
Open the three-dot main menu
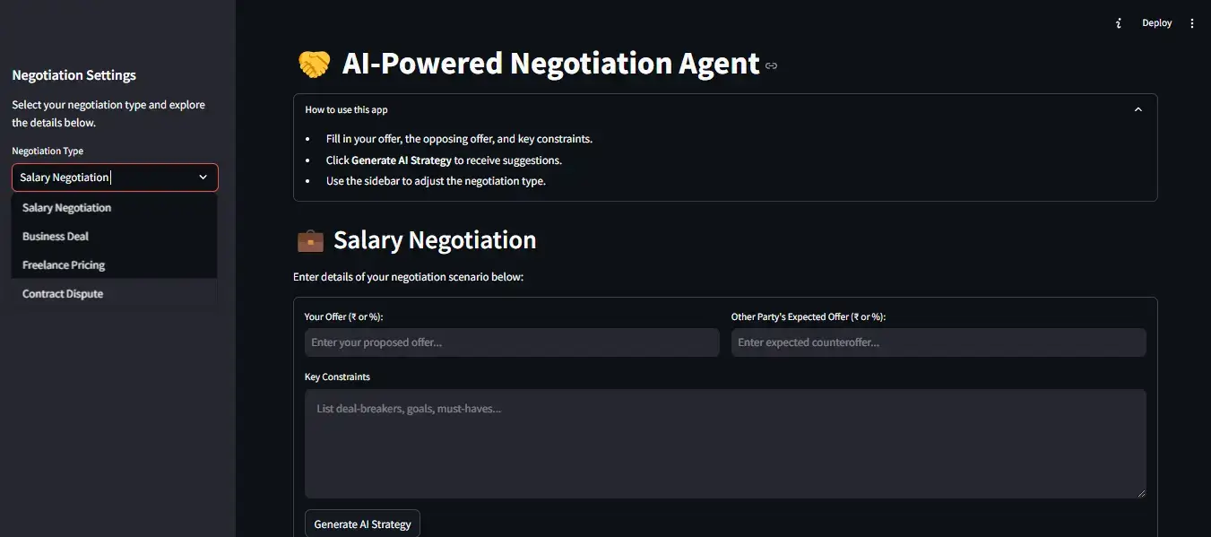click(x=1192, y=23)
